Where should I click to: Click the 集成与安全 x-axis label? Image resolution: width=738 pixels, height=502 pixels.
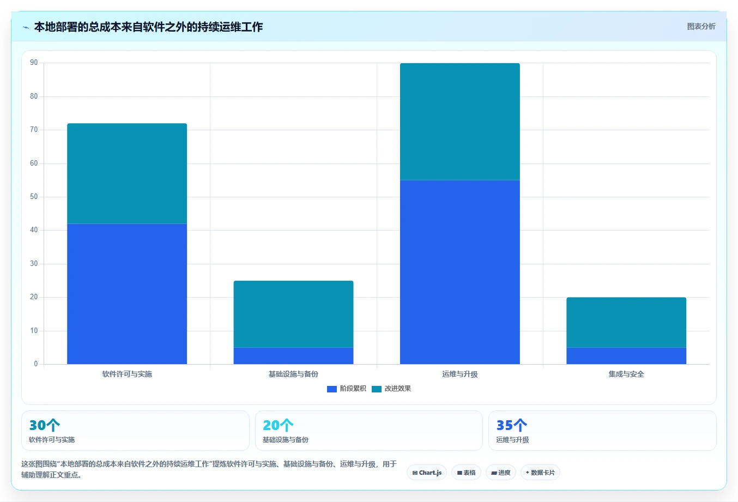point(626,374)
